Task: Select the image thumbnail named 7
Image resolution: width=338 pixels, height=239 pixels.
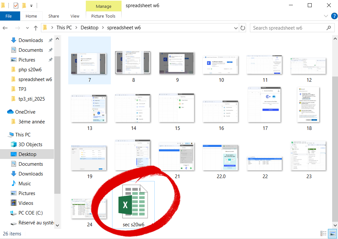Action: pyautogui.click(x=89, y=60)
